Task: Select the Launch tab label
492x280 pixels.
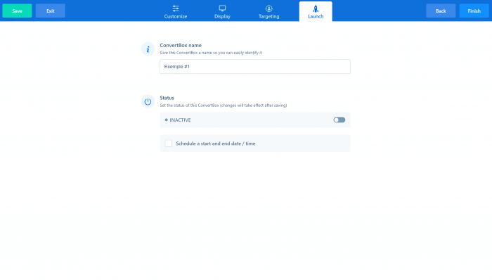Action: (316, 17)
